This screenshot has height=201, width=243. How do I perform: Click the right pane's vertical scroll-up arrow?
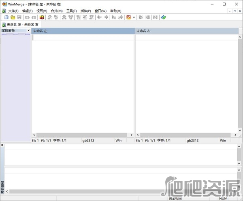point(240,37)
